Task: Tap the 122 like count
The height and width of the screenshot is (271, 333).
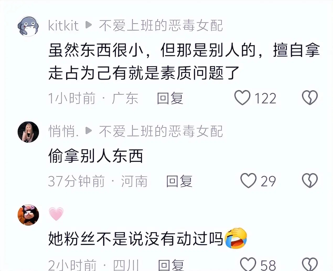Action: pyautogui.click(x=265, y=98)
